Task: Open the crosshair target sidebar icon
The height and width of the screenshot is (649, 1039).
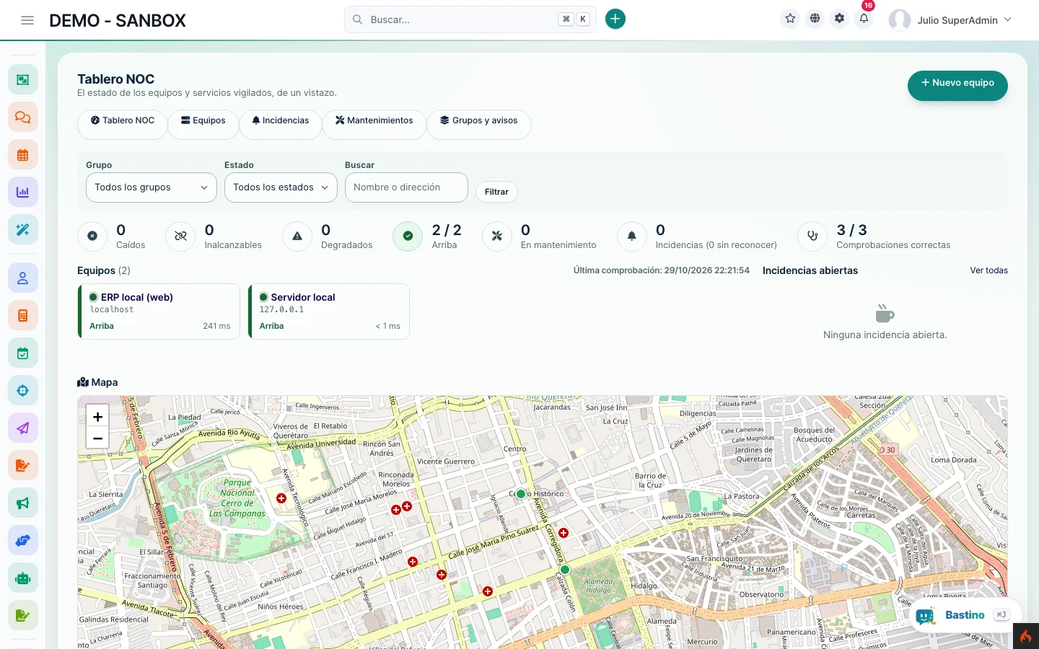Action: pyautogui.click(x=23, y=390)
